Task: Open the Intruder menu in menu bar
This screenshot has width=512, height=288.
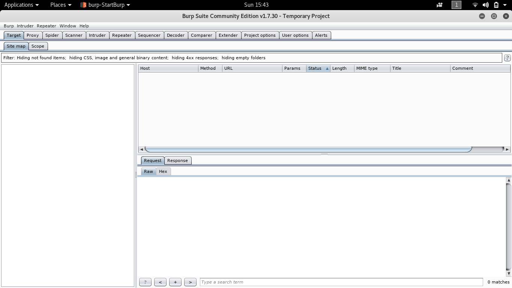Action: tap(25, 26)
